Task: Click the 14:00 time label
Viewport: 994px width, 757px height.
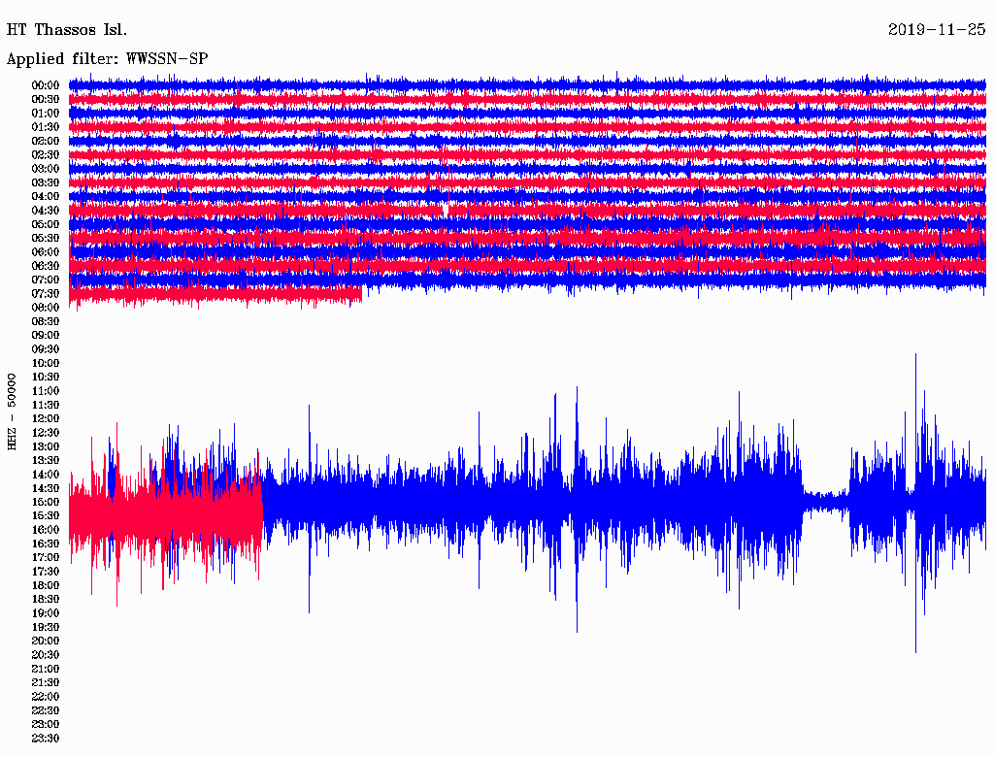Action: 46,475
